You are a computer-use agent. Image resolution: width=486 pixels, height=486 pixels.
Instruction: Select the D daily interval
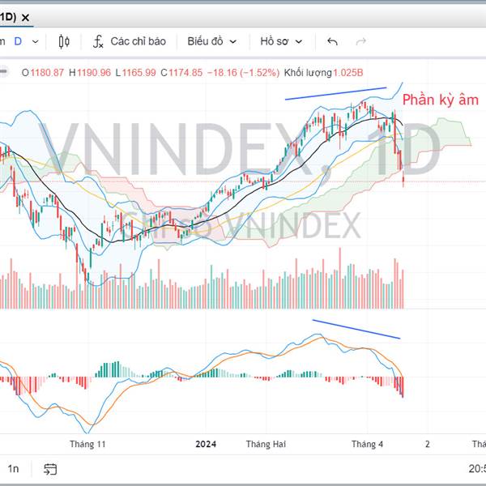18,41
